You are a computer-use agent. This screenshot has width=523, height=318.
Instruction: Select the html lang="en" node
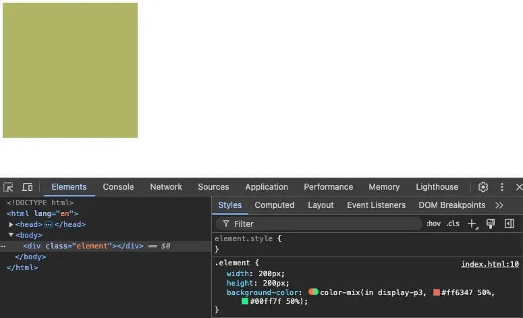[x=43, y=213]
